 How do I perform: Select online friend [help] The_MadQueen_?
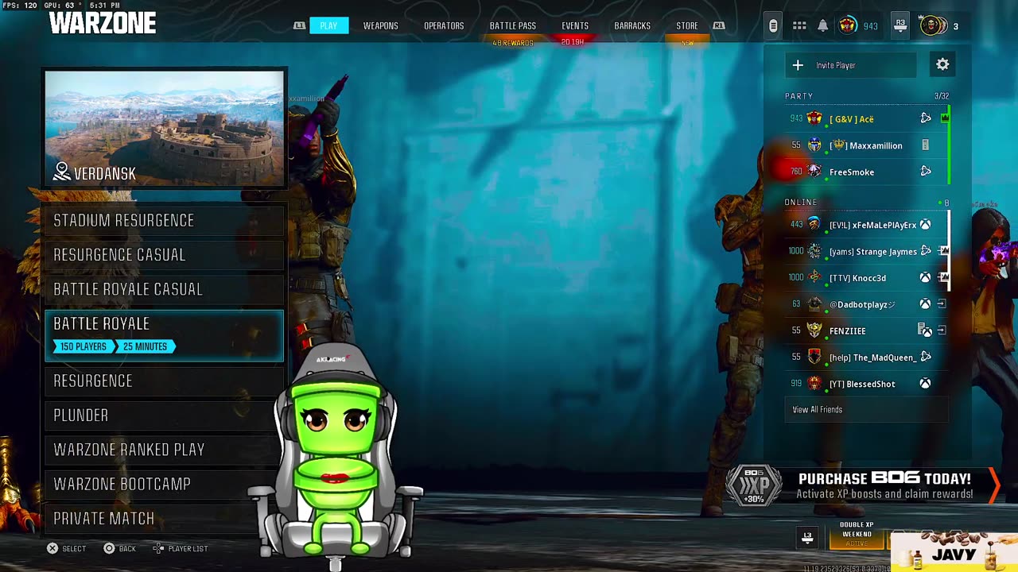(866, 357)
